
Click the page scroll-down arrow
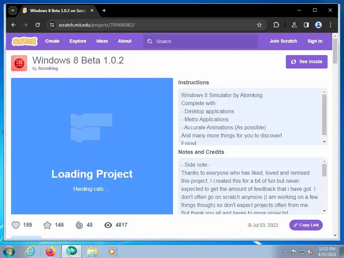pos(335,235)
